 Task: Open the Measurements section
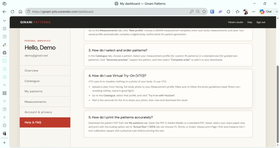pyautogui.click(x=45, y=102)
